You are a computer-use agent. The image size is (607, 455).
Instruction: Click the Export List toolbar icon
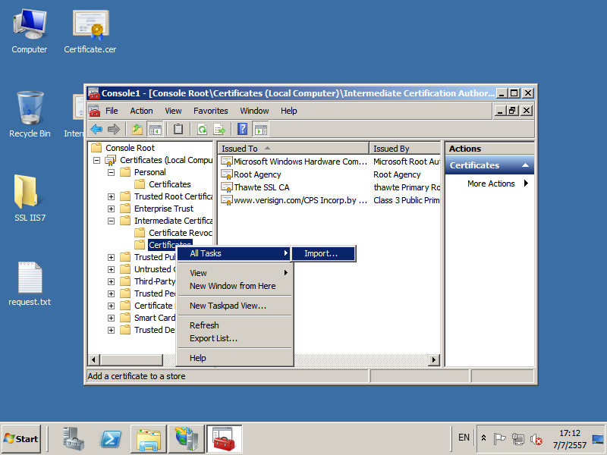219,129
